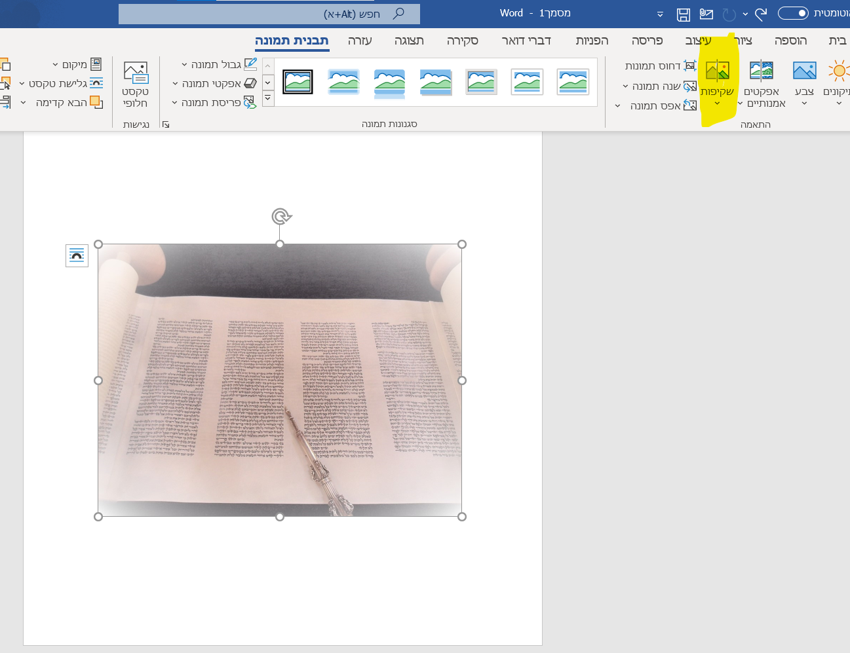Click the rotate handle above the picture
Viewport: 850px width, 653px height.
[280, 216]
